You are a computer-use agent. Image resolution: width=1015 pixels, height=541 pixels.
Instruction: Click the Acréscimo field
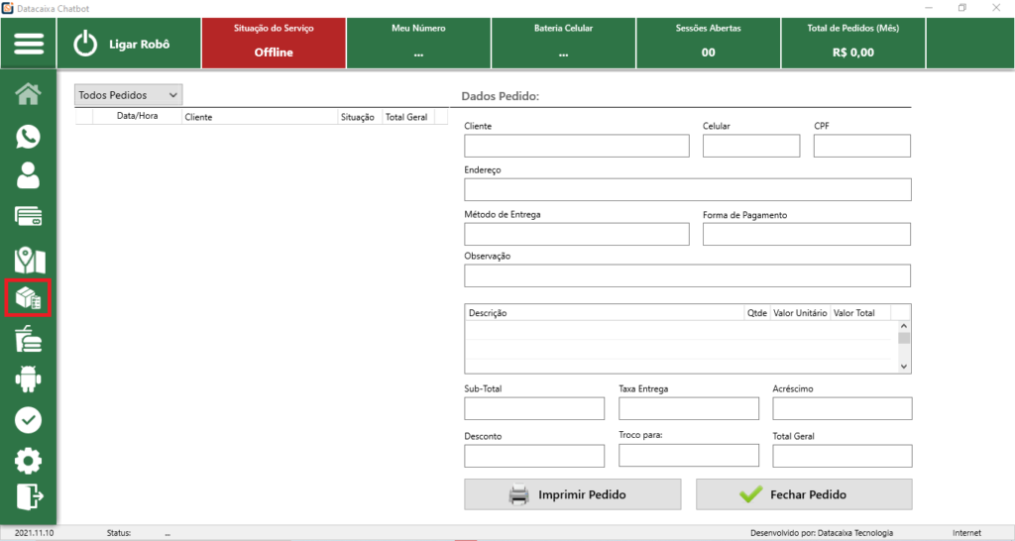click(x=843, y=408)
